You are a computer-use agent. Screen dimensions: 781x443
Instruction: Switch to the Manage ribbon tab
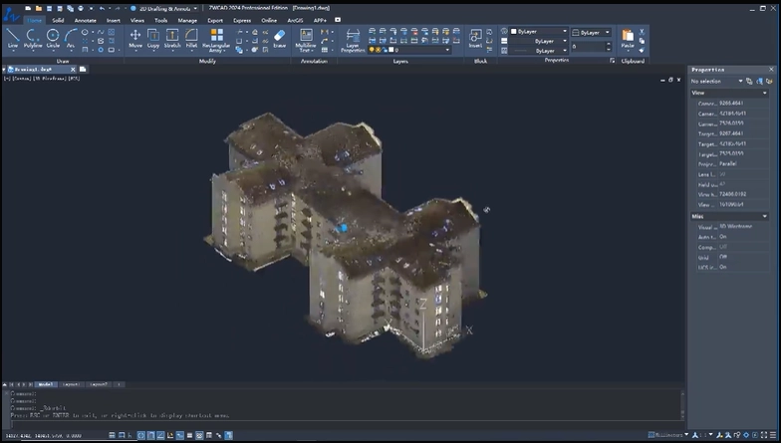tap(187, 20)
